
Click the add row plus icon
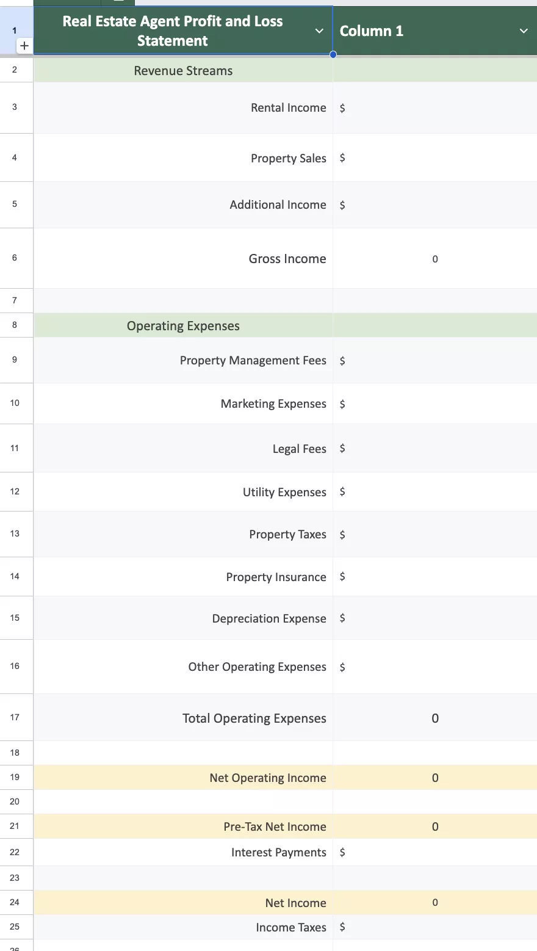[24, 45]
